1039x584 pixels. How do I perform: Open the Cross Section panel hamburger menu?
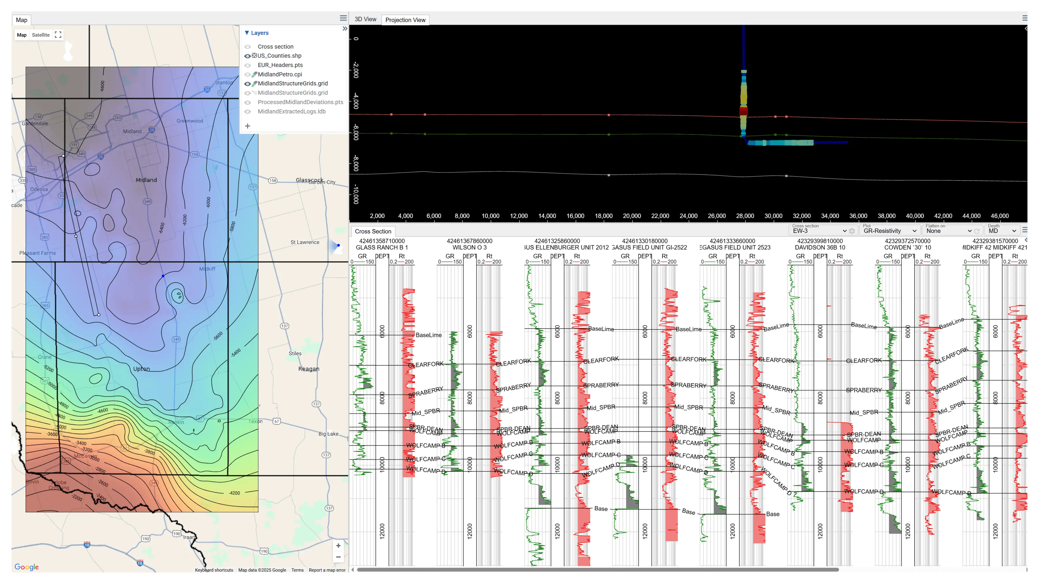(x=1025, y=230)
